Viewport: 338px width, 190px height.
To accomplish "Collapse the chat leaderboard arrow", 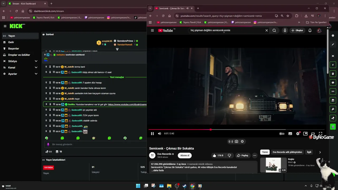I will coord(117,49).
